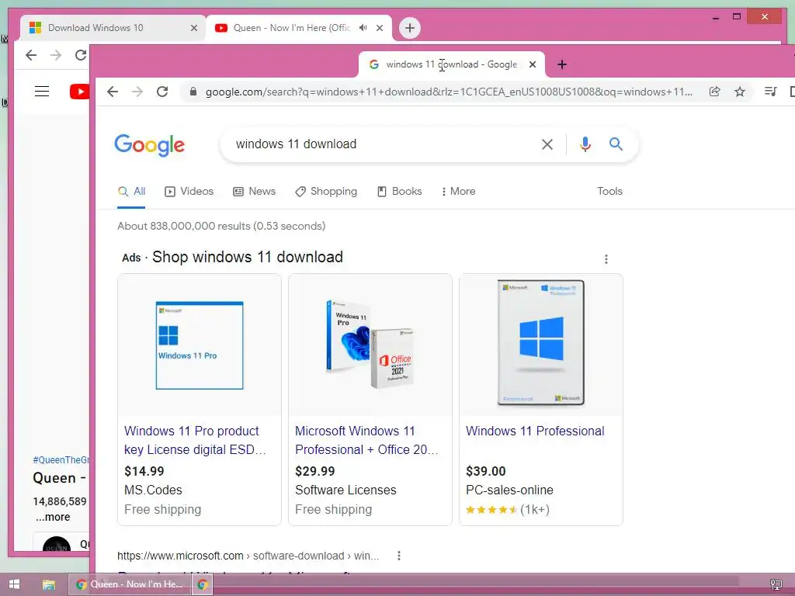The image size is (795, 596).
Task: Go back in the YouTube window
Action: 31,55
